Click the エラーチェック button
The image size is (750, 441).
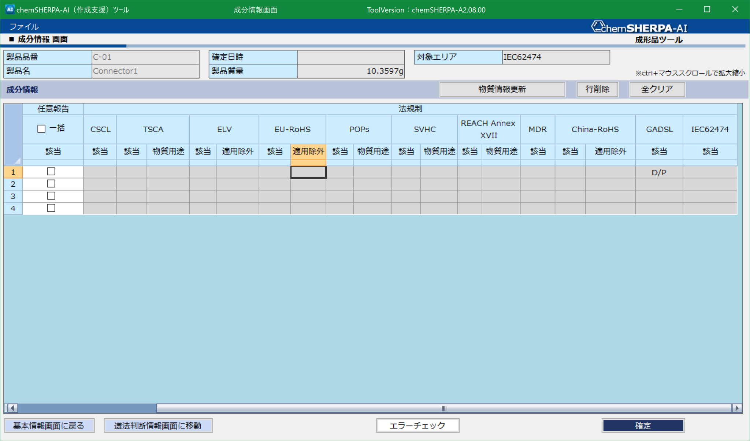coord(417,425)
